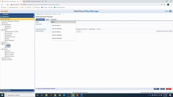Open Outlook from the taskbar
This screenshot has height=97, width=173.
pyautogui.click(x=64, y=95)
